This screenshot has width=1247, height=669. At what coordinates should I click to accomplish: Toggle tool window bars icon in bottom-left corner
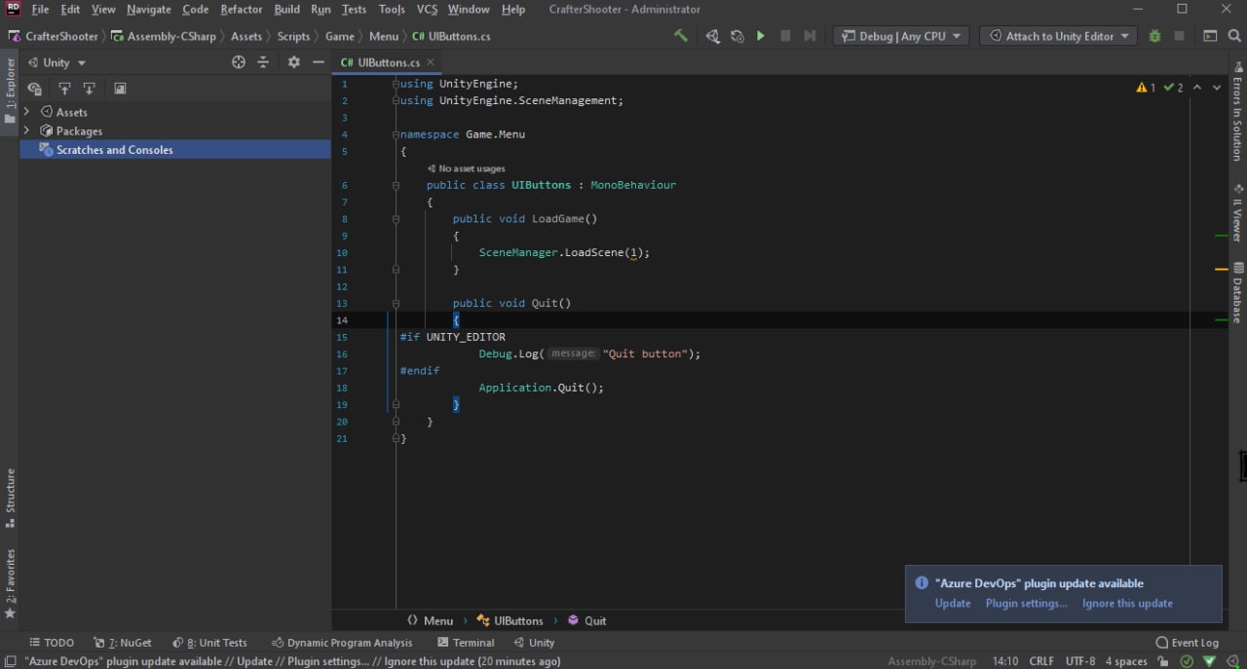pos(9,661)
